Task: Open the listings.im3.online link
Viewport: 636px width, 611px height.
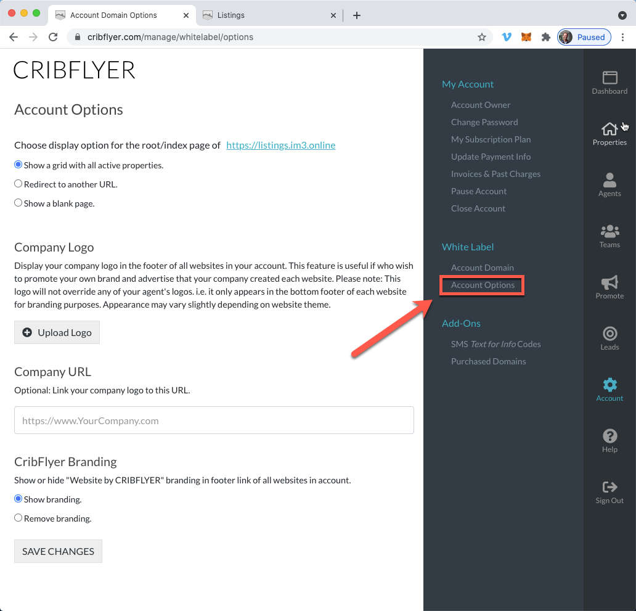Action: click(280, 145)
